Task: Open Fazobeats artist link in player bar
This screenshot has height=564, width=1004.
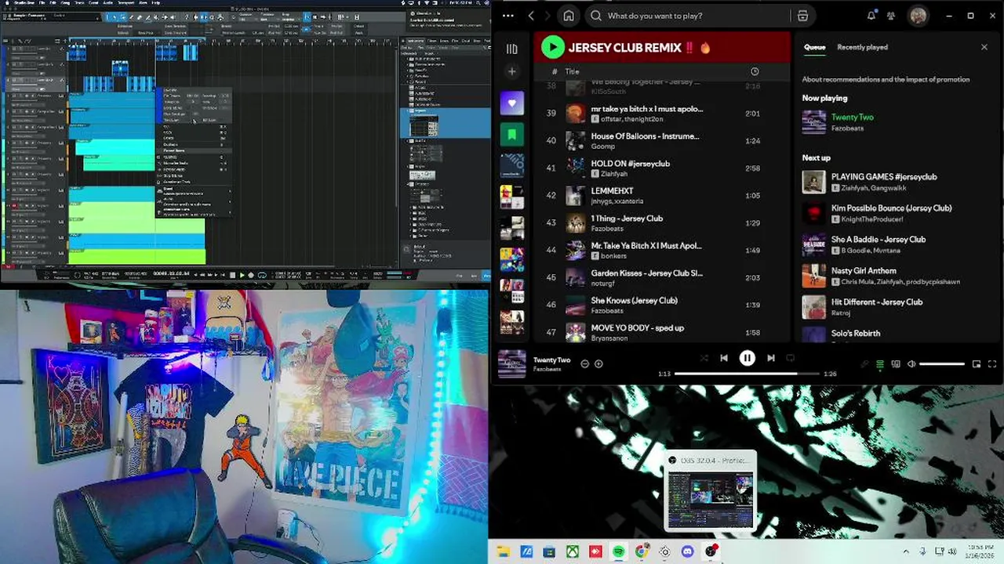Action: pyautogui.click(x=547, y=369)
